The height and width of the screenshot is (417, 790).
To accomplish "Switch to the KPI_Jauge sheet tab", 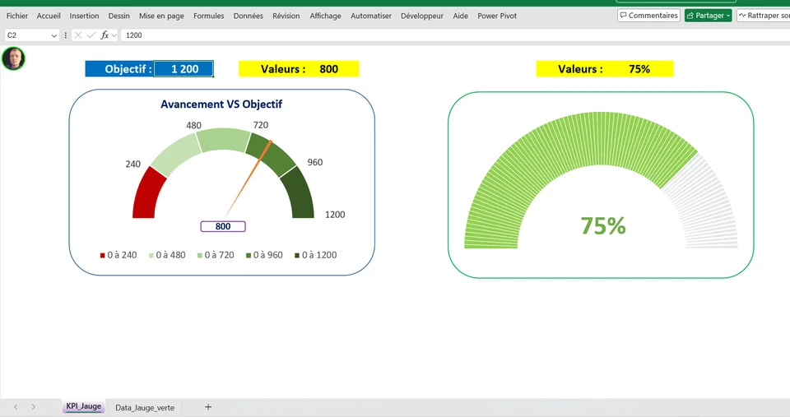I will 84,406.
